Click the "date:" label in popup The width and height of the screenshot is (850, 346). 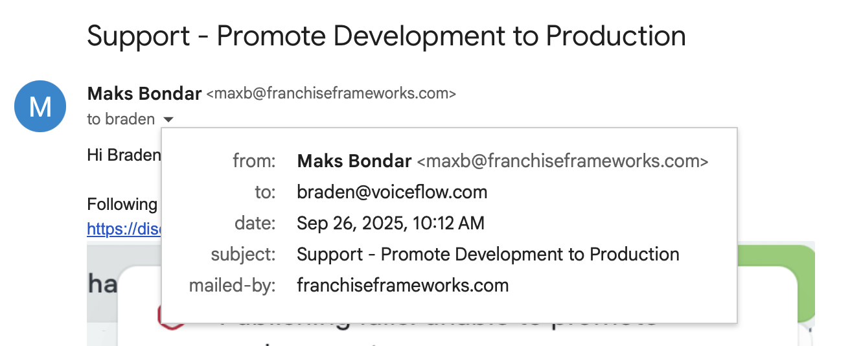pos(255,224)
